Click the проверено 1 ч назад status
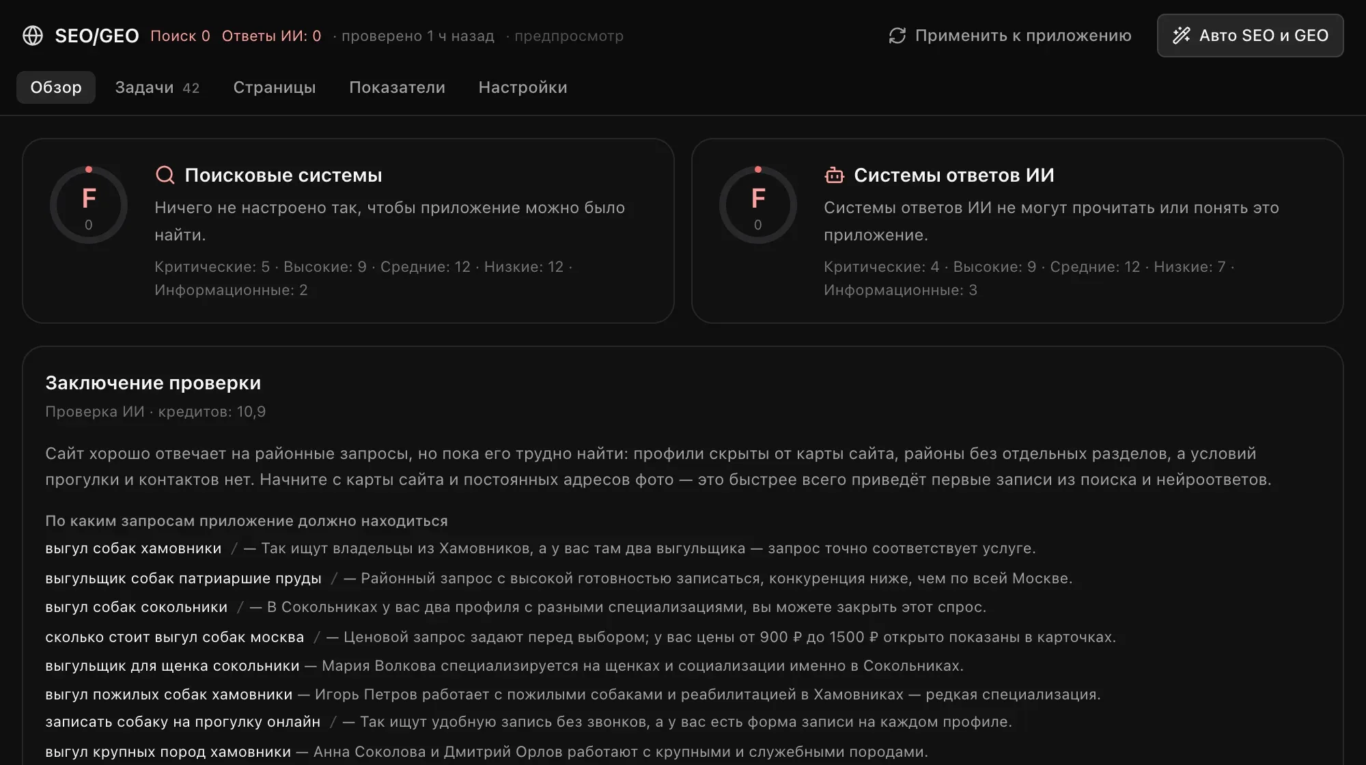Image resolution: width=1366 pixels, height=765 pixels. (417, 36)
